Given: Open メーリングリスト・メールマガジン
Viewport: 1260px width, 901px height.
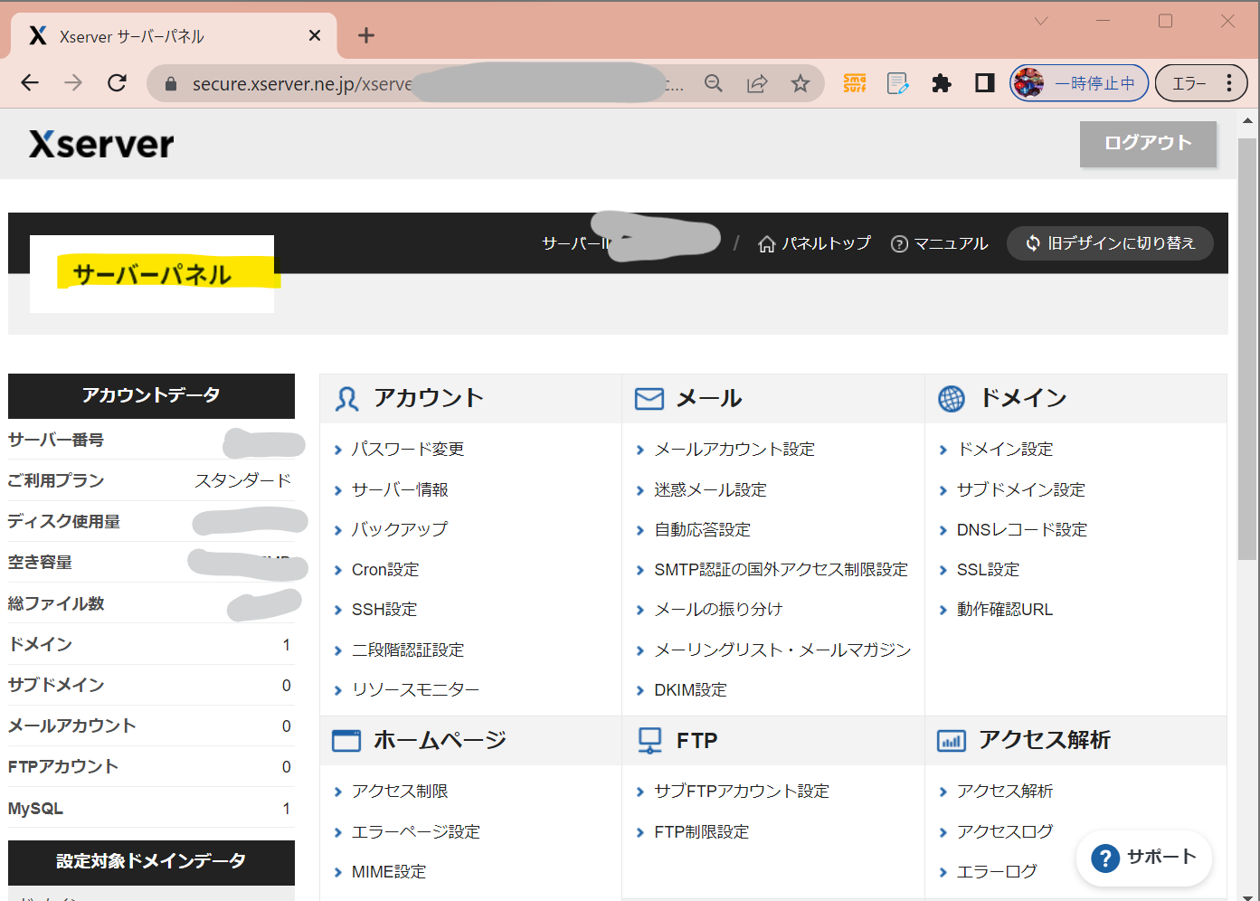Looking at the screenshot, I should (x=782, y=650).
